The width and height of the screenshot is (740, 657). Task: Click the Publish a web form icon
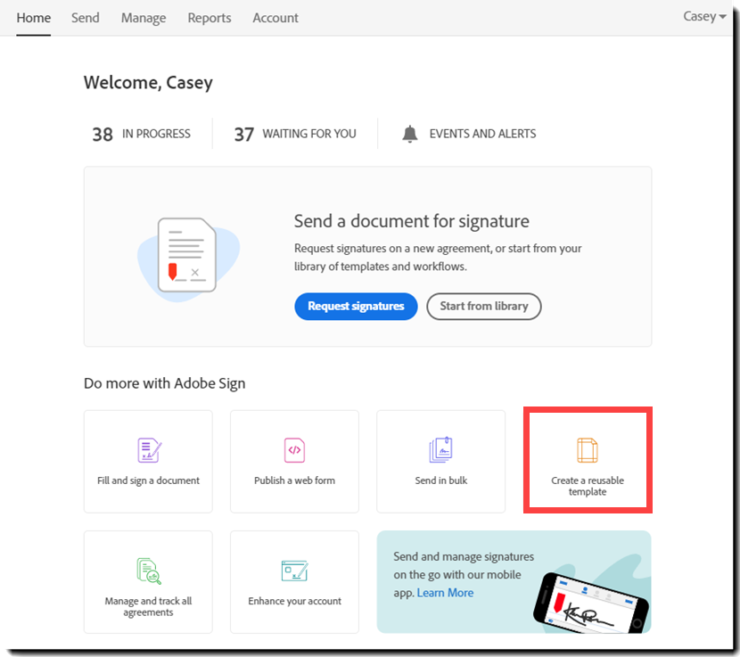tap(294, 450)
